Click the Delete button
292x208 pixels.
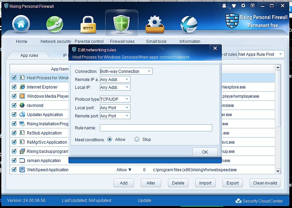click(178, 183)
